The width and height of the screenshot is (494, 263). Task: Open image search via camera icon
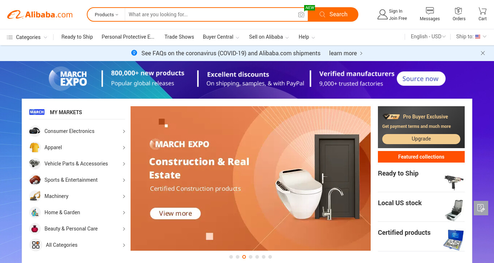point(301,14)
